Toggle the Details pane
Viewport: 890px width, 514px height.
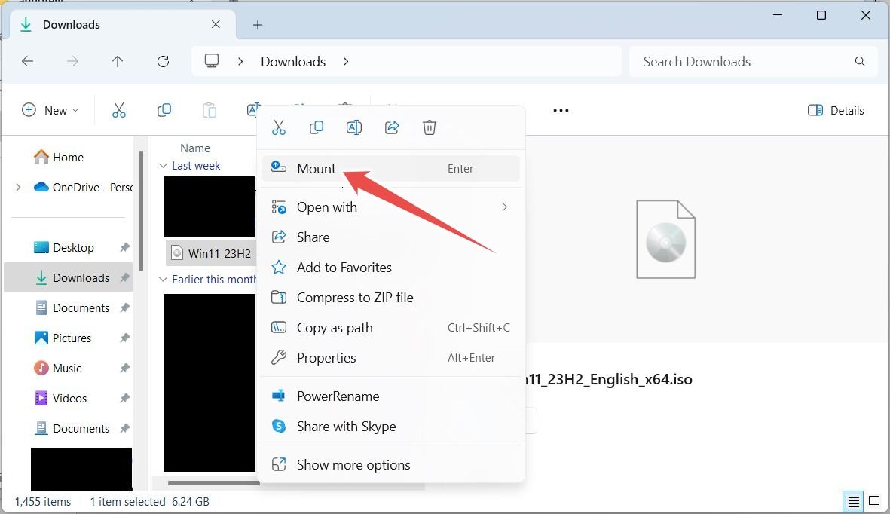(836, 110)
